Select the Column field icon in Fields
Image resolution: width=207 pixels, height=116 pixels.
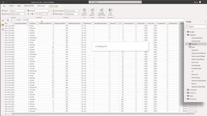tap(190, 44)
